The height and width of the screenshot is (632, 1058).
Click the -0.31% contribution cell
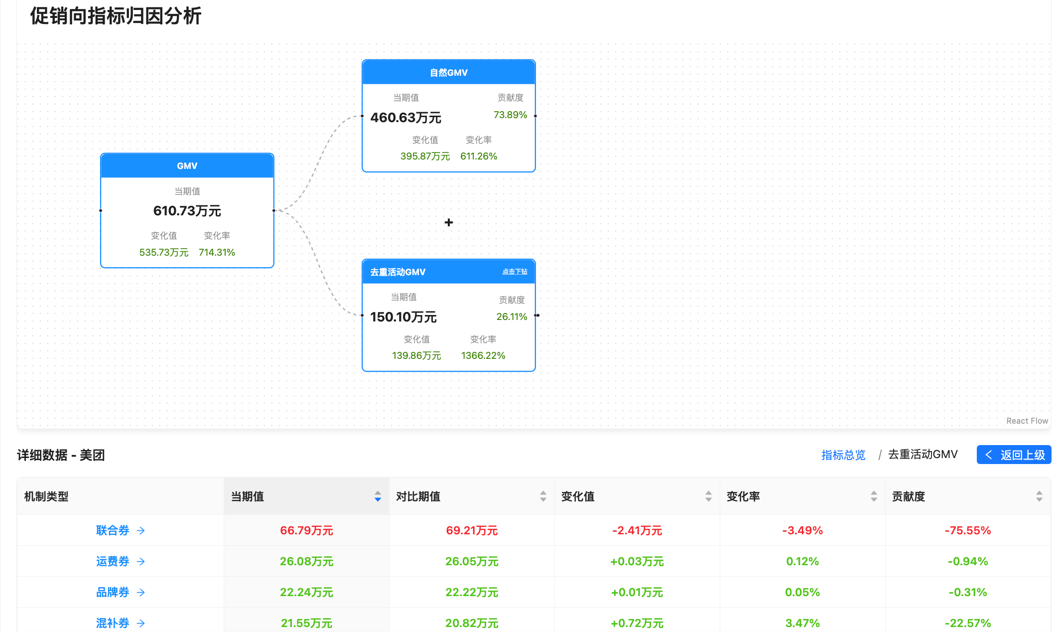click(x=968, y=592)
